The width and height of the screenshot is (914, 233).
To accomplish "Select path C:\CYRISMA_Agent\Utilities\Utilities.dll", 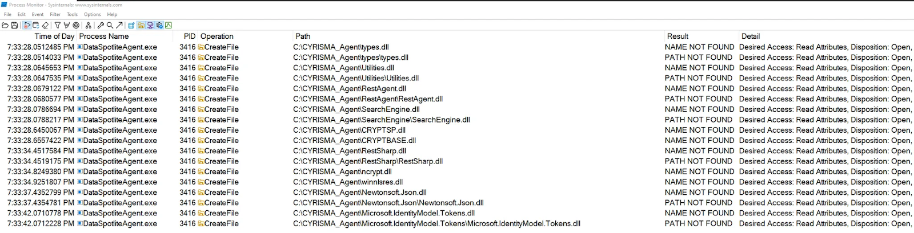I will pyautogui.click(x=356, y=78).
